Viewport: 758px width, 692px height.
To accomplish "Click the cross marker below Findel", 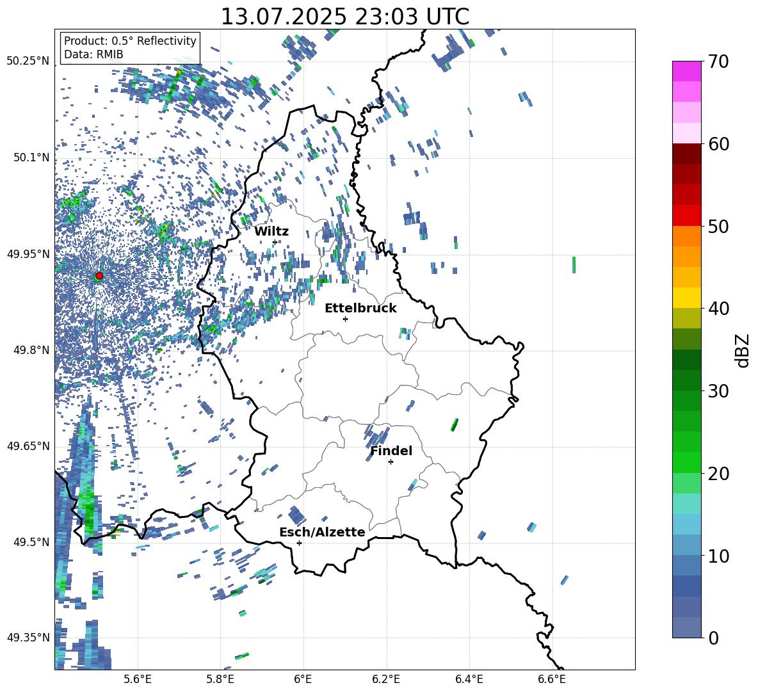I will (391, 462).
